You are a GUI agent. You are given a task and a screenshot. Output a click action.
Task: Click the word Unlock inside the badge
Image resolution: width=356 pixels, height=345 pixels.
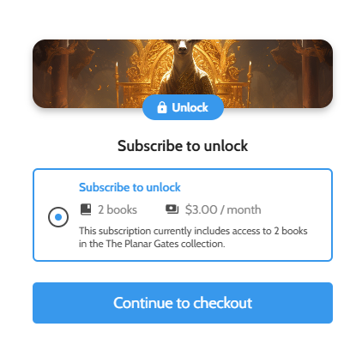click(x=190, y=107)
